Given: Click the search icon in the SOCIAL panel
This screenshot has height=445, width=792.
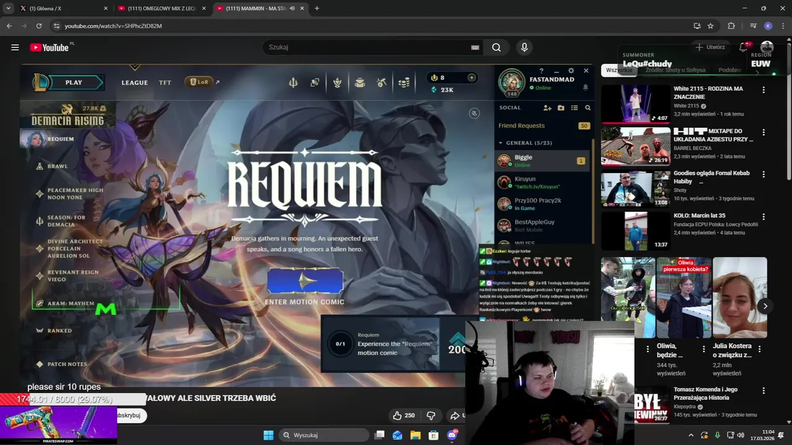Looking at the screenshot, I should 588,108.
